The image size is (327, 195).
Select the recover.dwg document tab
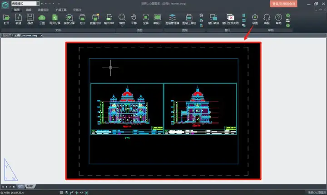pos(25,35)
